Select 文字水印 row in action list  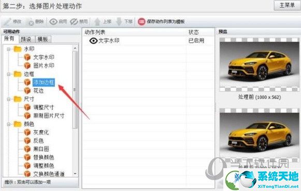click(148, 40)
